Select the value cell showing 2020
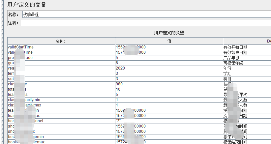Screen dimensions: 271x144 (x=169, y=68)
